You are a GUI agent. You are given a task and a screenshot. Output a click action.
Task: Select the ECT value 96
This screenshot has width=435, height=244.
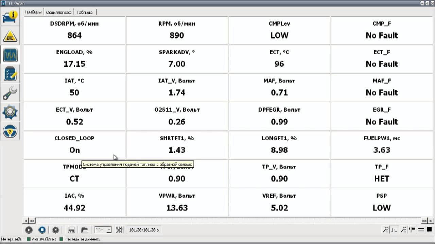point(279,64)
